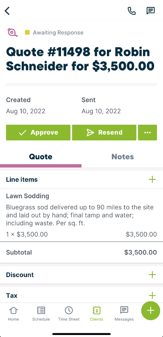Image resolution: width=163 pixels, height=337 pixels.
Task: Open the more options ellipsis button
Action: tap(147, 133)
